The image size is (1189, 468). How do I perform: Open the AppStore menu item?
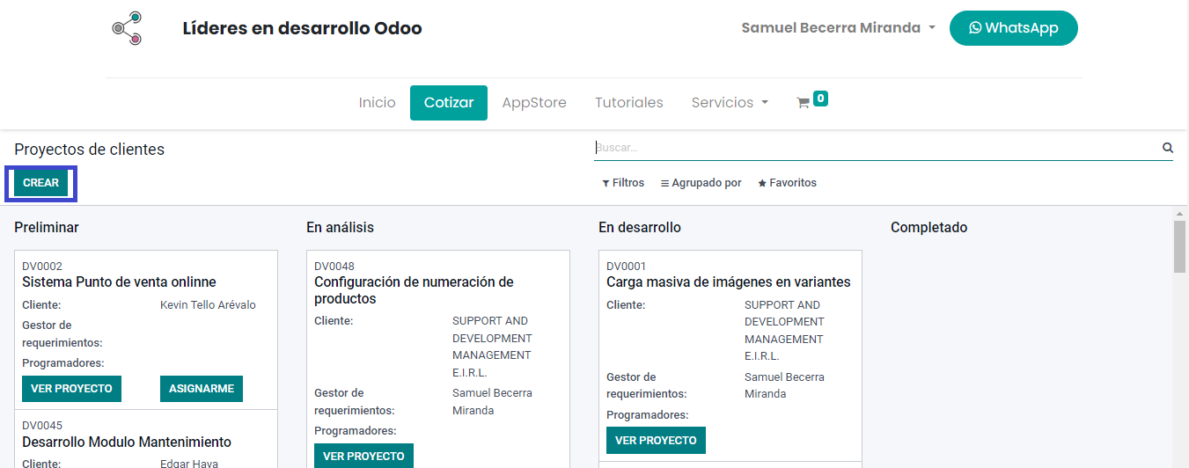[x=534, y=103]
